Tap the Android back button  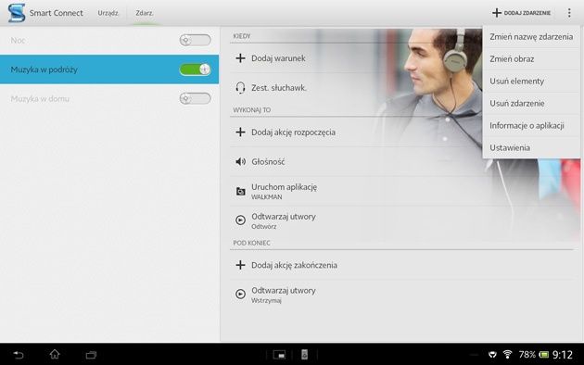click(x=19, y=355)
